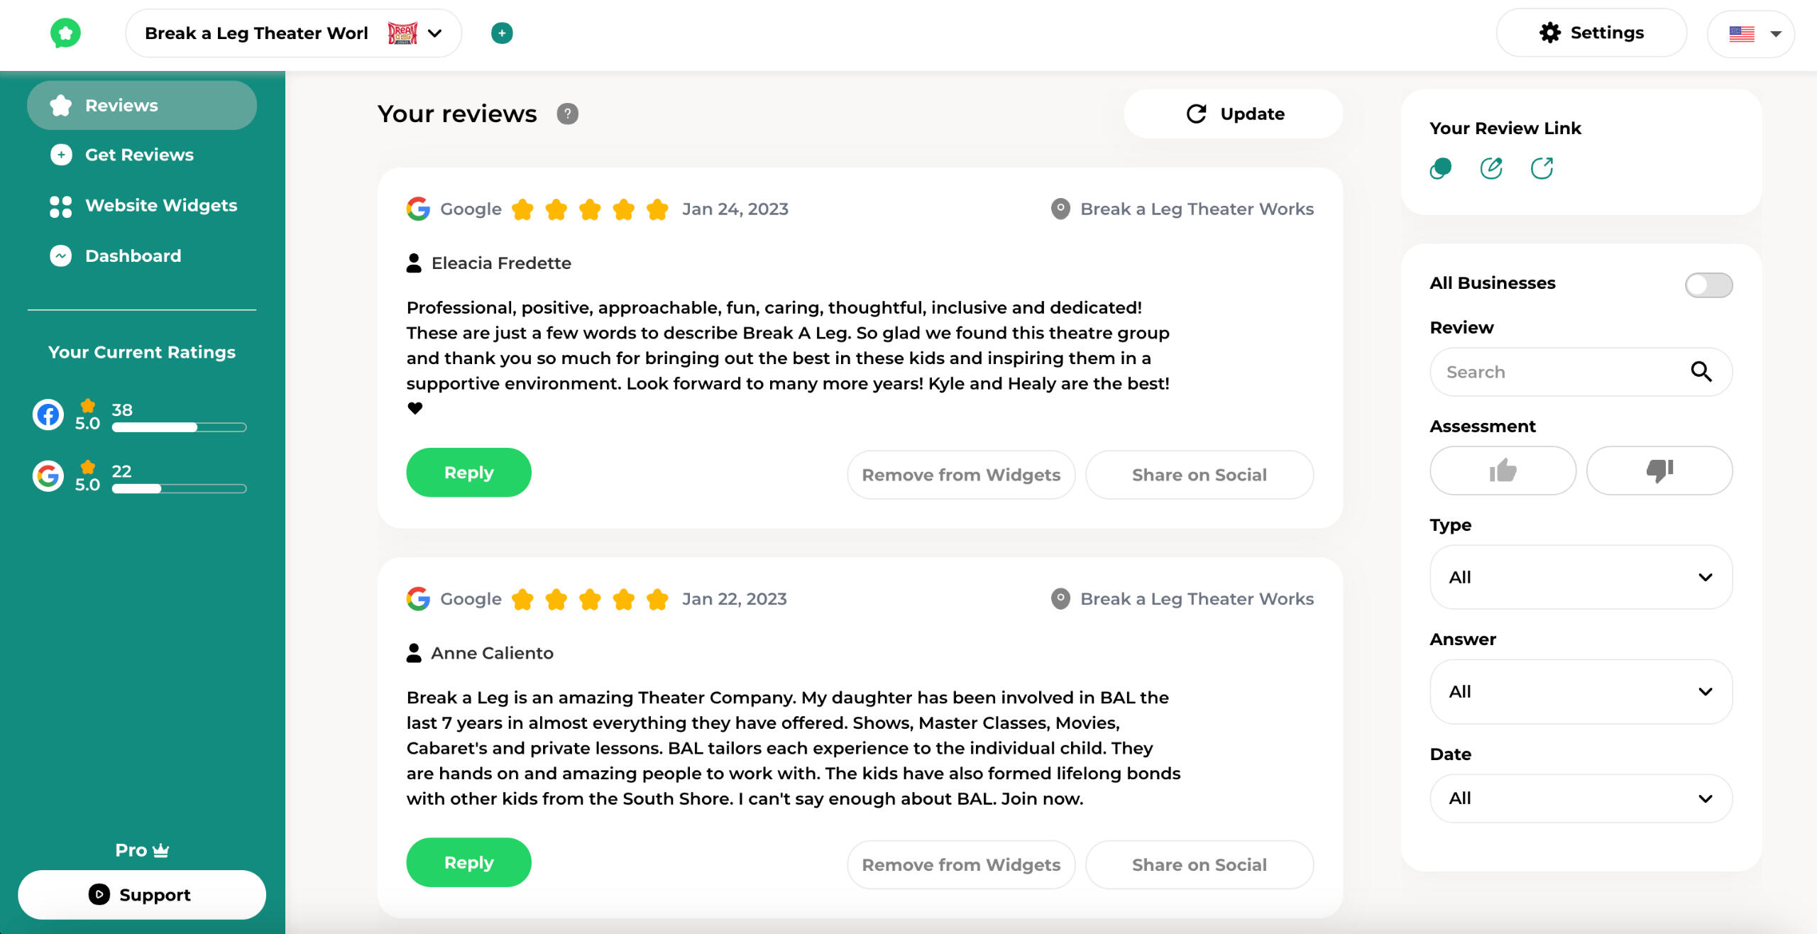The height and width of the screenshot is (934, 1817).
Task: Click the add business plus icon
Action: pyautogui.click(x=502, y=33)
